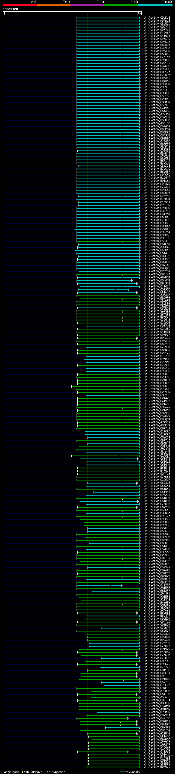
Task: Open the UniRef100_A5ARF0 hit
Action: tap(157, 54)
